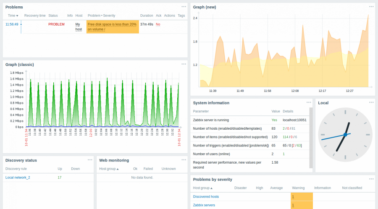Open the Web monitoring widget menu

184,160
